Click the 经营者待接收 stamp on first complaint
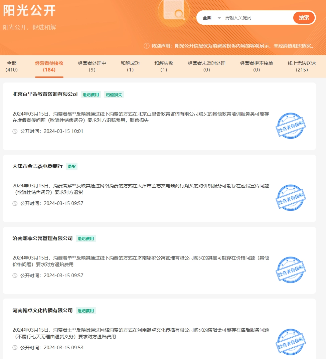326x359 pixels. [x=290, y=126]
